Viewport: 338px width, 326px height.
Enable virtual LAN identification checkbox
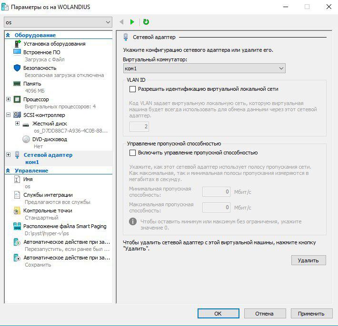pos(132,89)
